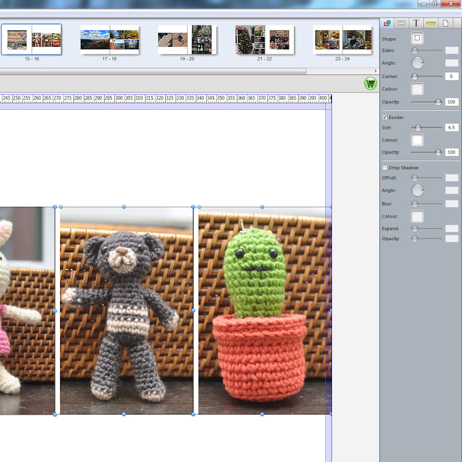This screenshot has height=462, width=462.
Task: Click the shape Angle dial
Action: (418, 63)
